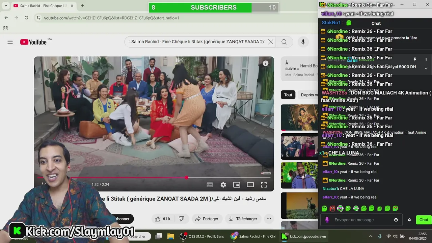Screen dimensions: 432x243
Task: Click purple microphone in chat input
Action: point(327,220)
